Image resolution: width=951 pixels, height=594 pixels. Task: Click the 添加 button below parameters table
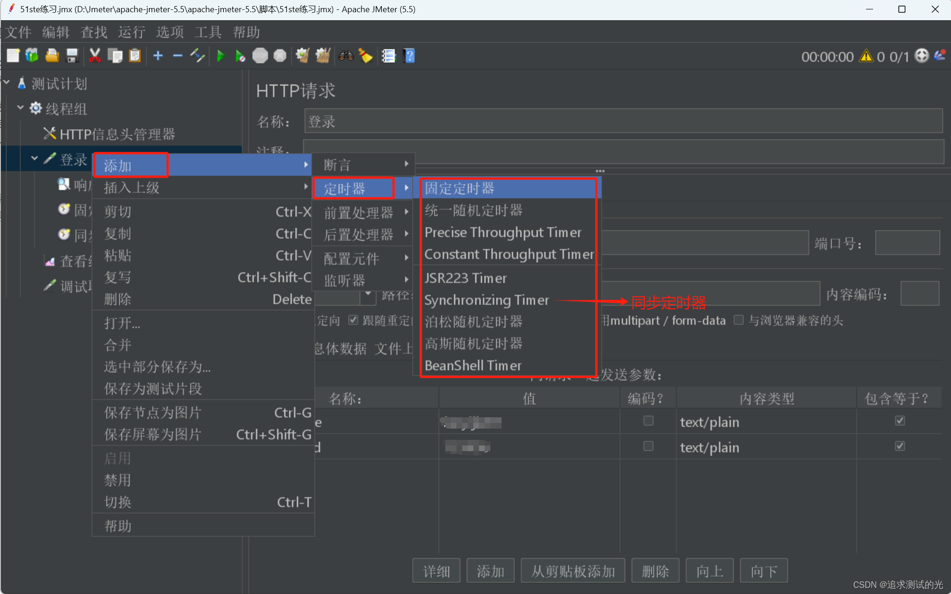(490, 571)
